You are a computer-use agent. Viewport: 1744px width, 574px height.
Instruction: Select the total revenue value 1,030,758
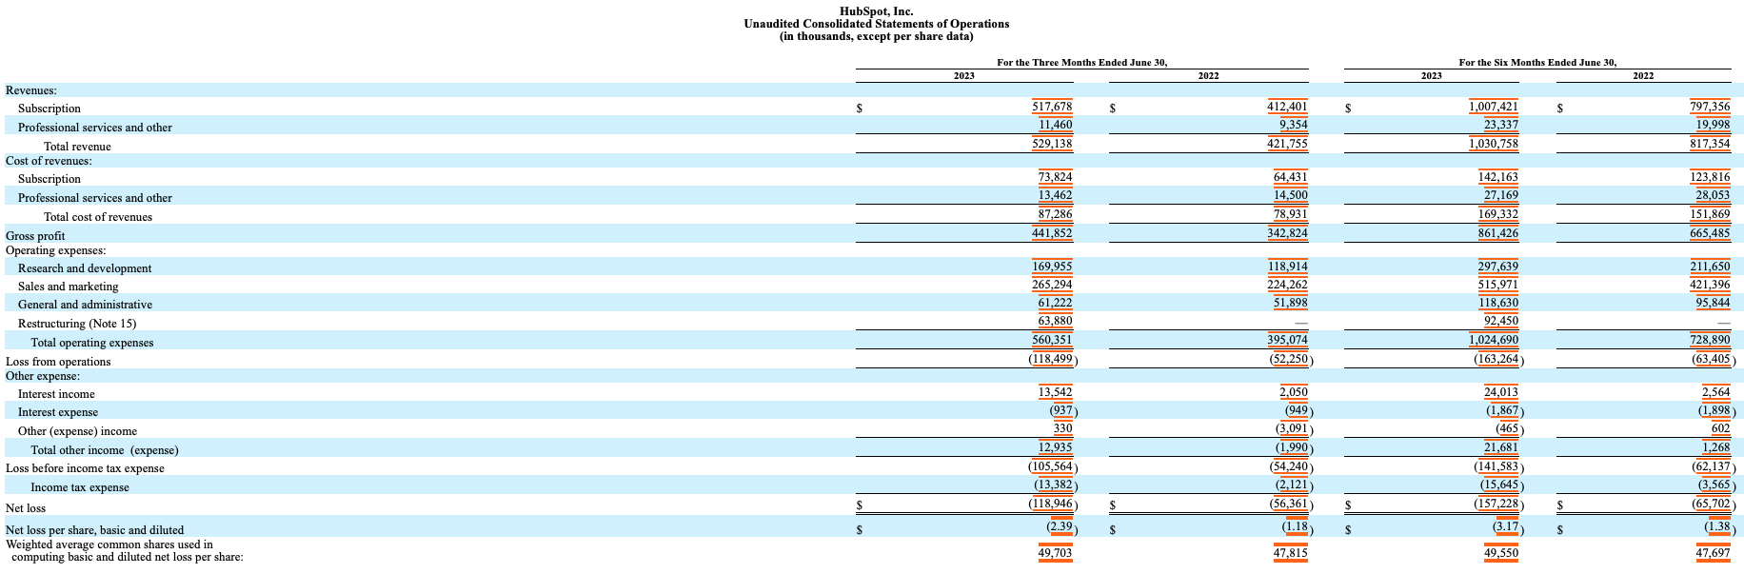(1494, 145)
